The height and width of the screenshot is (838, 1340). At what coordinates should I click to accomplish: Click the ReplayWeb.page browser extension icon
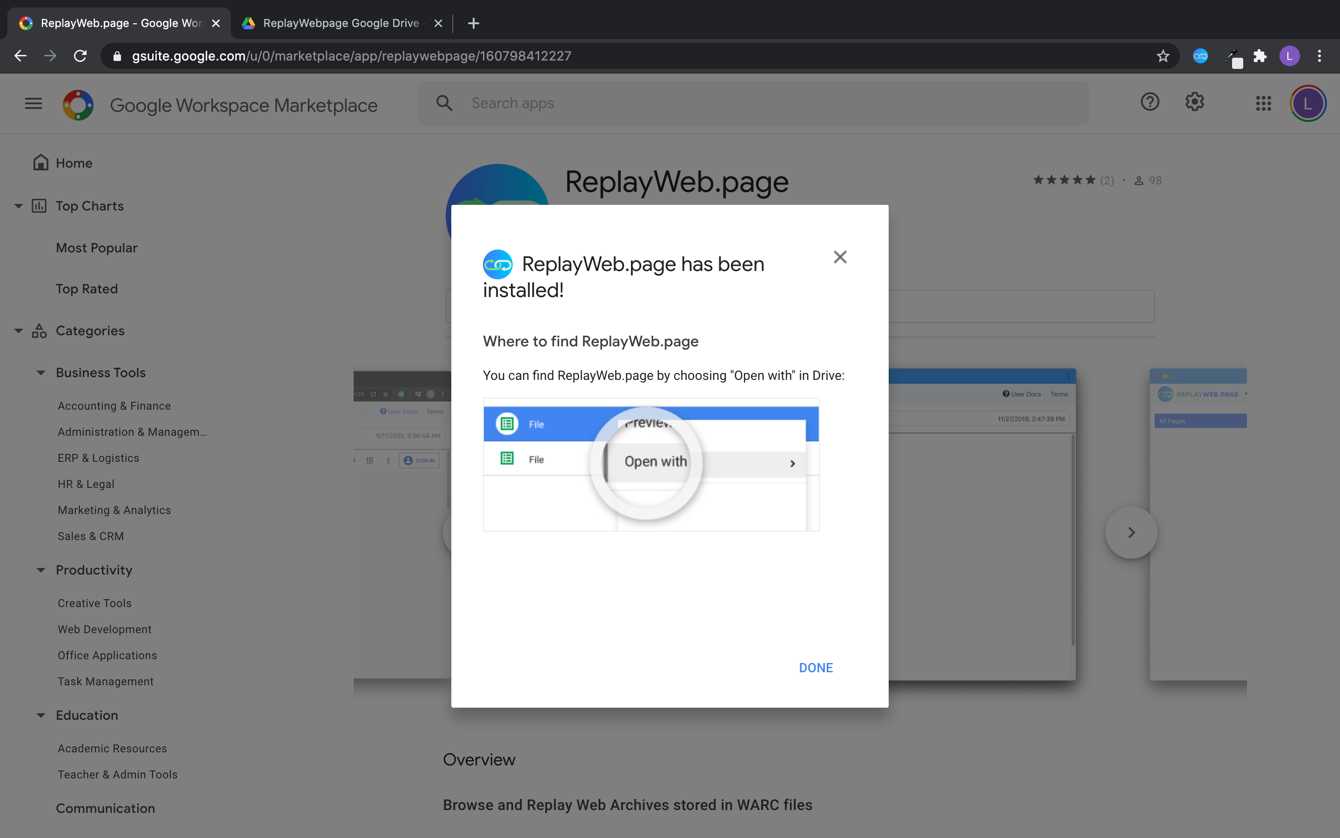[1200, 56]
